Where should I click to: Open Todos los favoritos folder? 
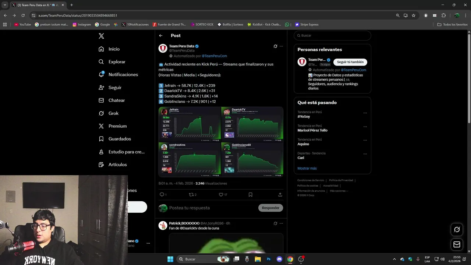coord(452,25)
